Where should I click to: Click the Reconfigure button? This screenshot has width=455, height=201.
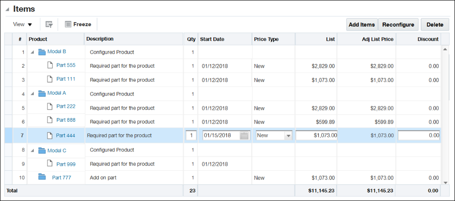(x=398, y=25)
